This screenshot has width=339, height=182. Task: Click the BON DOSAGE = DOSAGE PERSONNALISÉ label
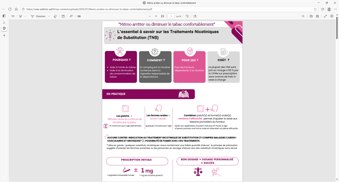coord(207,159)
